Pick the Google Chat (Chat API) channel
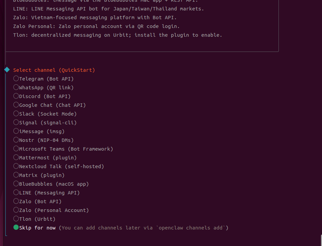The width and height of the screenshot is (322, 246). point(16,105)
